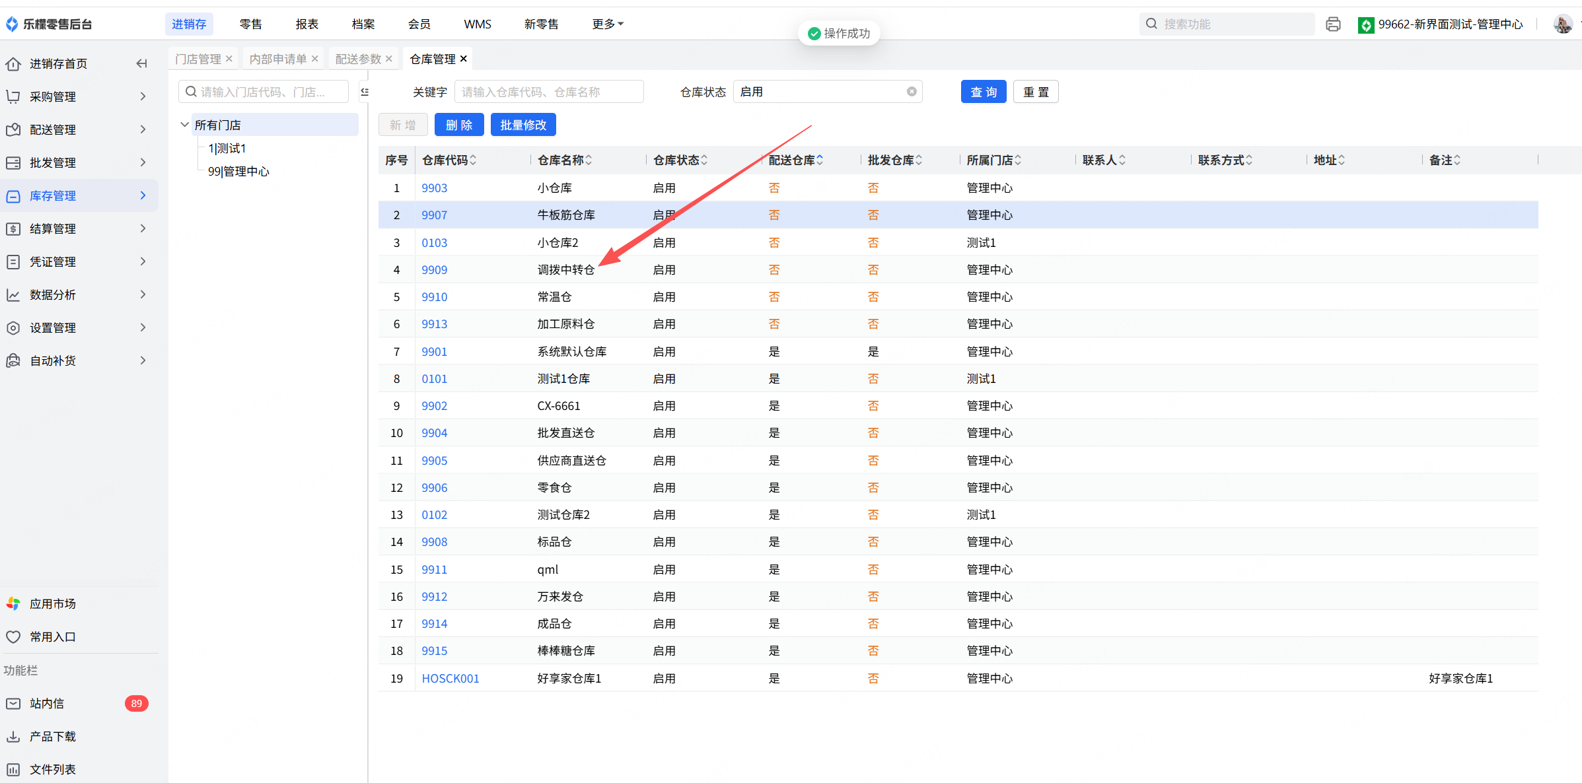Open 产品下载 in the function bar
This screenshot has height=783, width=1582.
[52, 736]
